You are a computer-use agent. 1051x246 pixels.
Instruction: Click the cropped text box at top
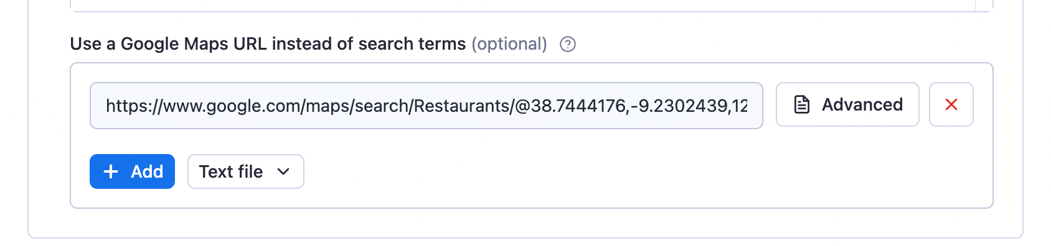click(x=522, y=5)
